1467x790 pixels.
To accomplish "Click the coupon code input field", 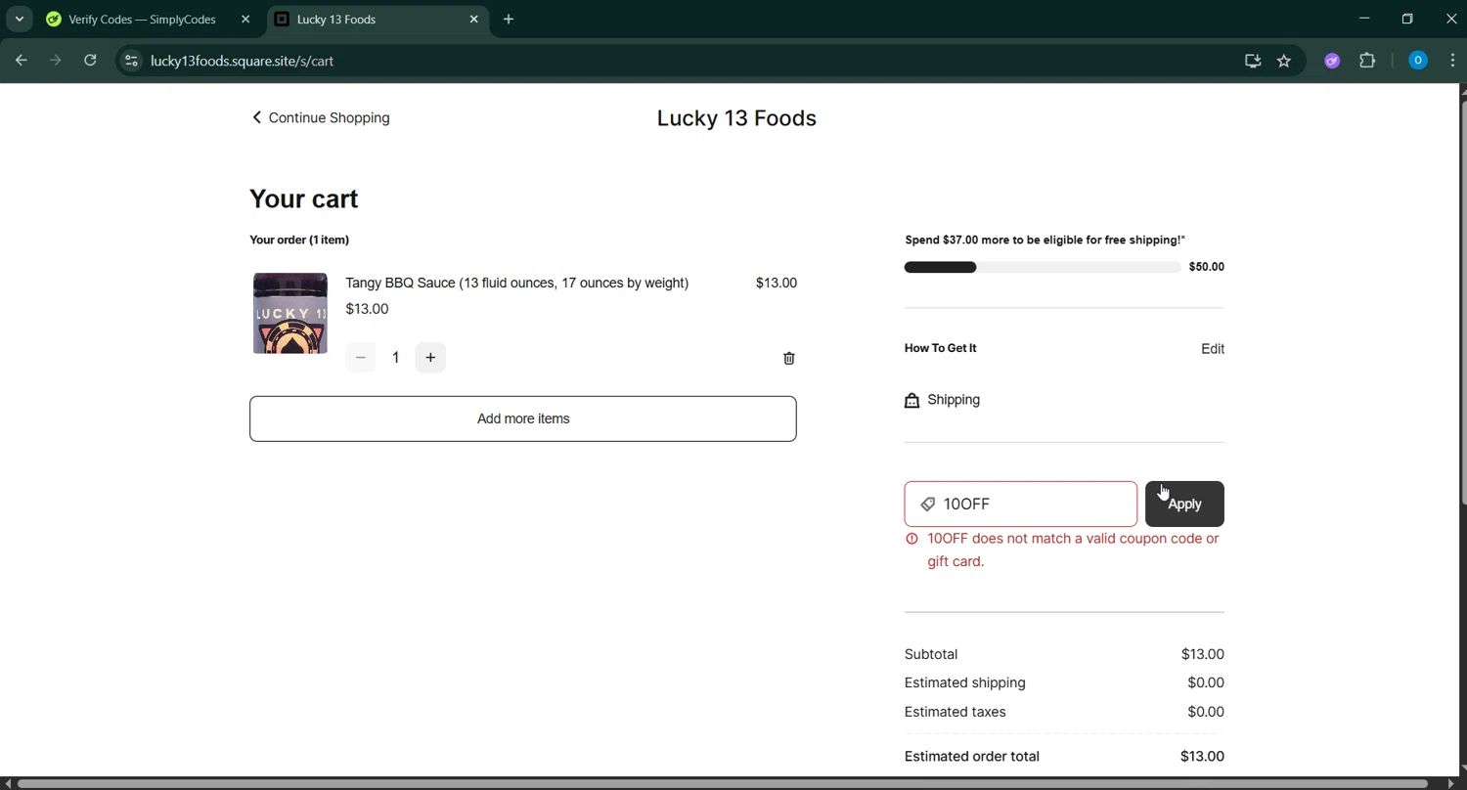I will [1020, 505].
